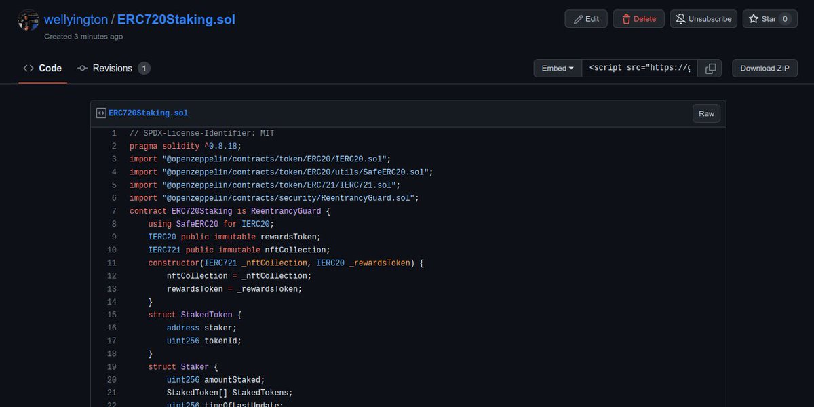Download the gist as ZIP
Screen dimensions: 814x407
coord(764,68)
